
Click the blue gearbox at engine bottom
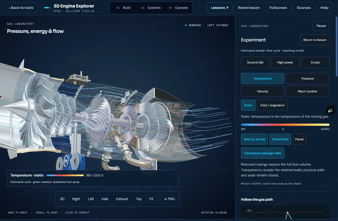70,162
